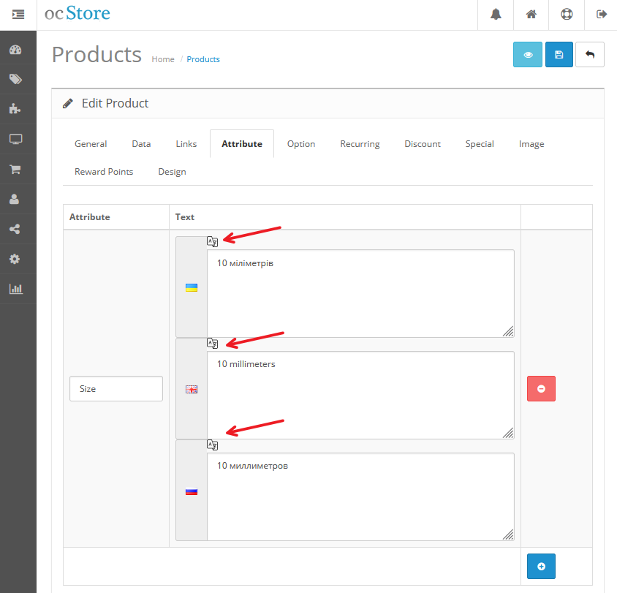Save the product with floppy button
The image size is (617, 593).
pyautogui.click(x=559, y=55)
